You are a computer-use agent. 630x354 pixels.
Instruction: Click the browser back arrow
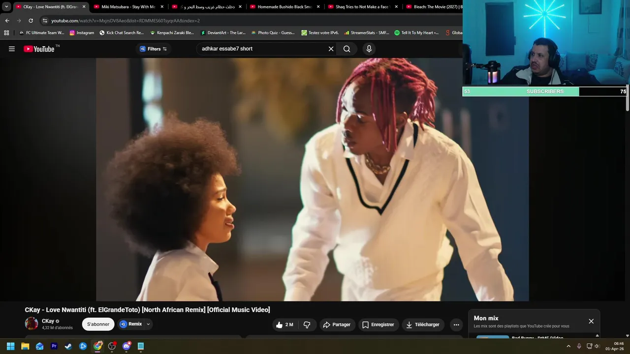pyautogui.click(x=7, y=21)
